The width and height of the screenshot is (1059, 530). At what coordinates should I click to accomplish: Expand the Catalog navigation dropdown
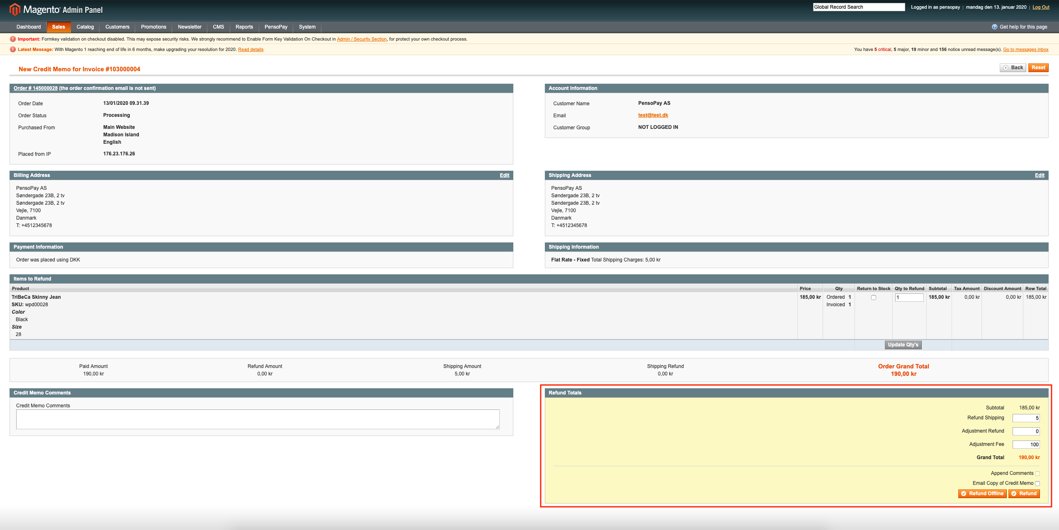point(85,27)
